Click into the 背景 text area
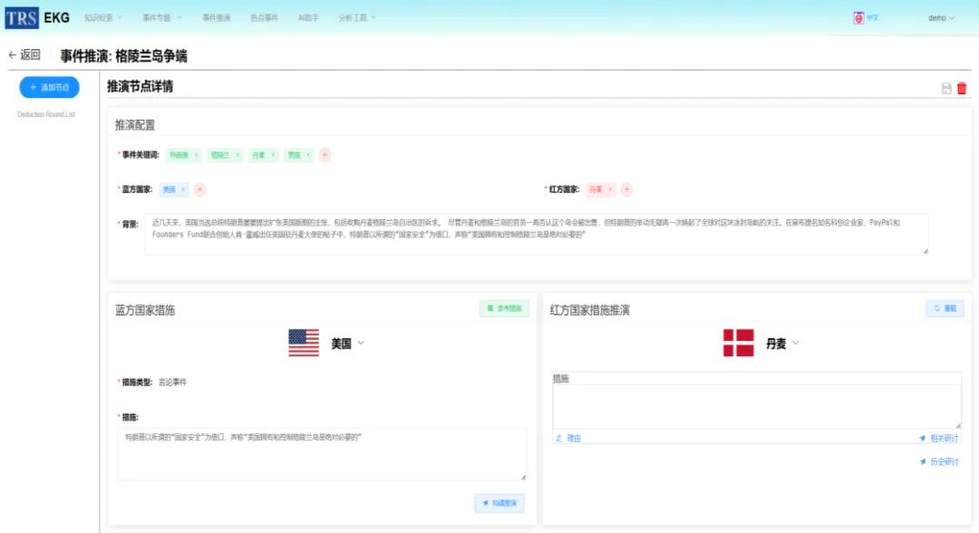This screenshot has height=533, width=979. pyautogui.click(x=535, y=234)
